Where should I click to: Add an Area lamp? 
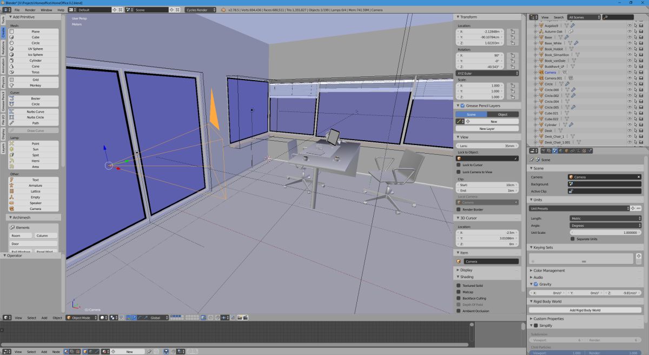[34, 167]
